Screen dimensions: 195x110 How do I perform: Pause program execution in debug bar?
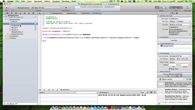tap(44, 90)
